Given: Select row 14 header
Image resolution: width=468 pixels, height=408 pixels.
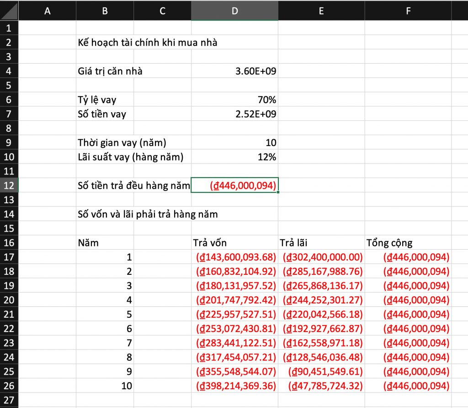Looking at the screenshot, I should 9,214.
